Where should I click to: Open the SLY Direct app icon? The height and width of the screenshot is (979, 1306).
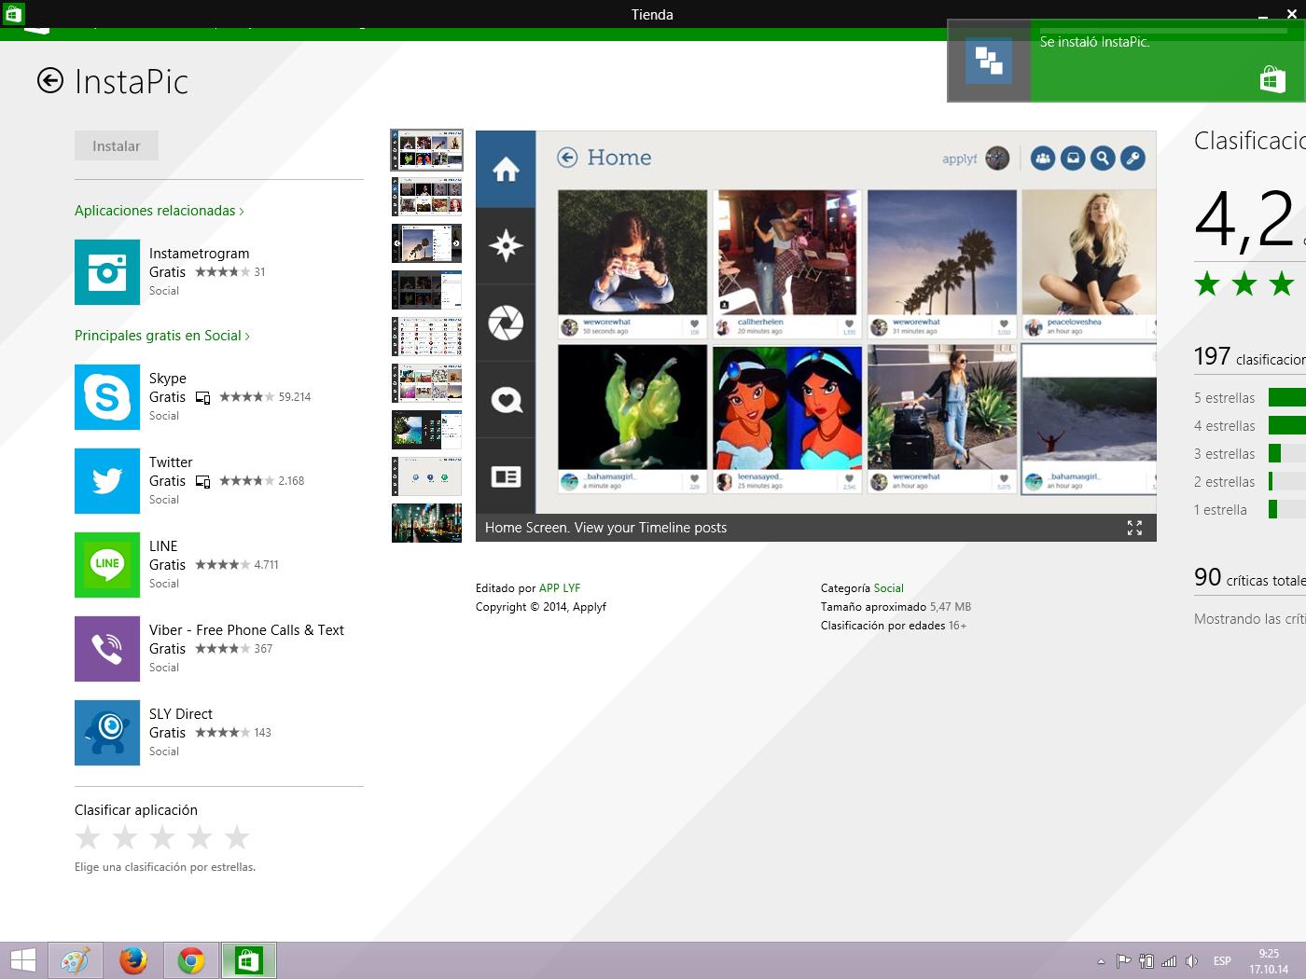[x=107, y=733]
